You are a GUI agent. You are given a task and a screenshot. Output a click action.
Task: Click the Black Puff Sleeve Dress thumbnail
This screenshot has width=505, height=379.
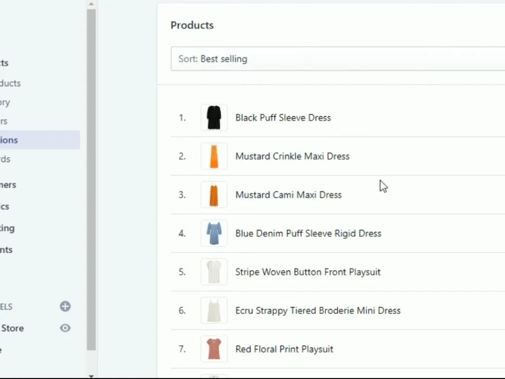coord(214,117)
